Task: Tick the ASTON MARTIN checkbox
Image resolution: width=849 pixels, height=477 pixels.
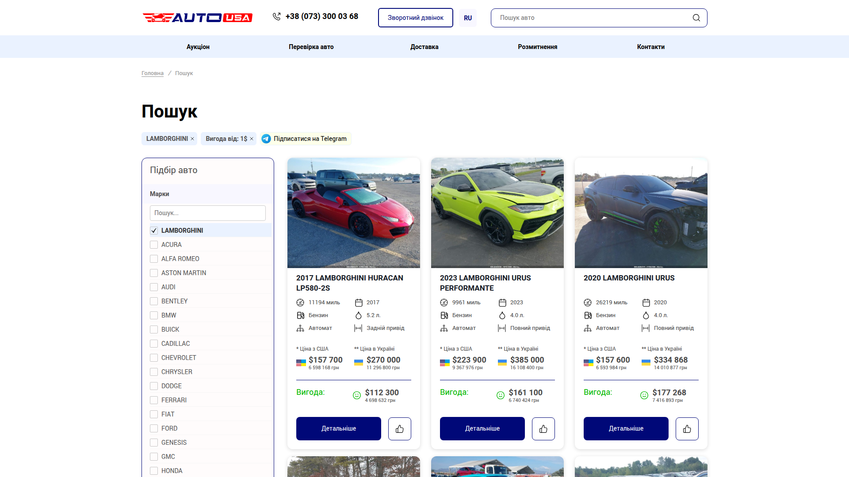Action: click(x=154, y=273)
